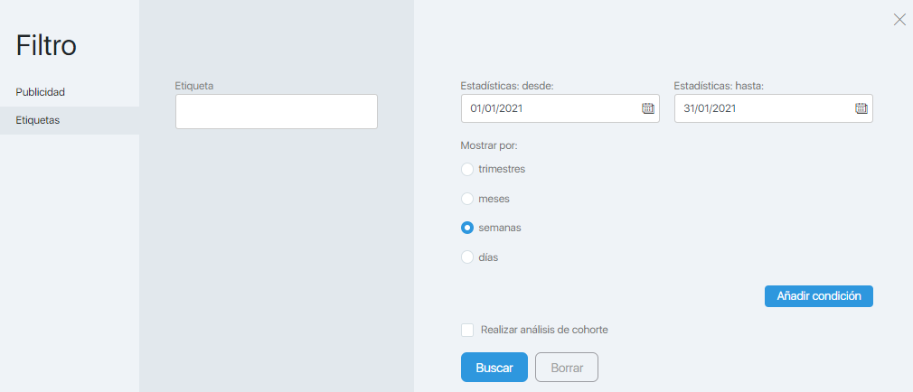This screenshot has width=913, height=392.
Task: Close the Filtro panel with the X
Action: pyautogui.click(x=899, y=20)
